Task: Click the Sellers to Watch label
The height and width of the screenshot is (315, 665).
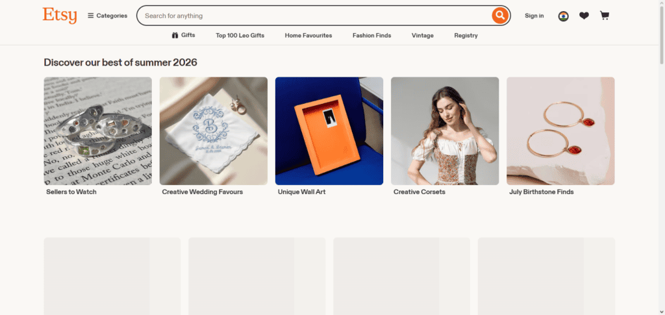Action: coord(71,192)
